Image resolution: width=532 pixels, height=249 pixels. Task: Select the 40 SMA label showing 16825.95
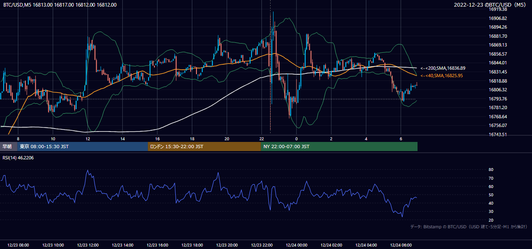click(442, 76)
